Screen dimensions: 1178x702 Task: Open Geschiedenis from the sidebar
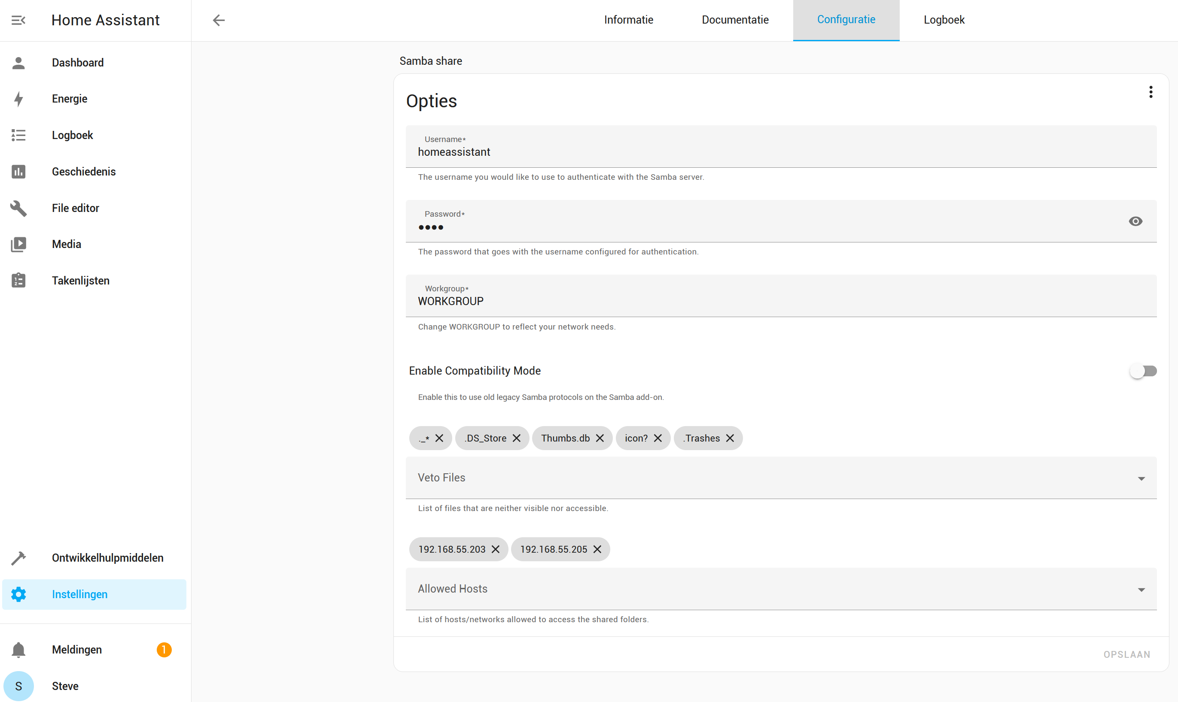tap(94, 171)
